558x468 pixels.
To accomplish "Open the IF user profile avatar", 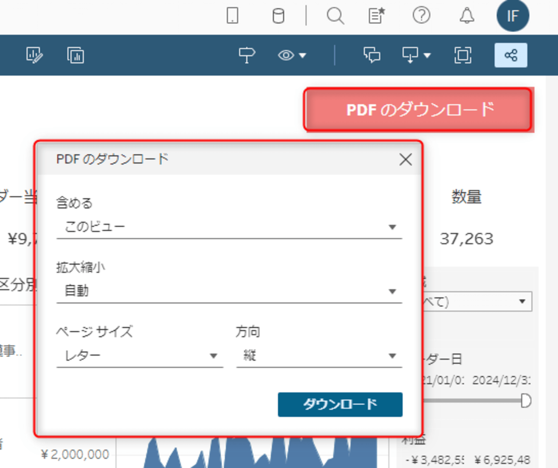I will [513, 16].
